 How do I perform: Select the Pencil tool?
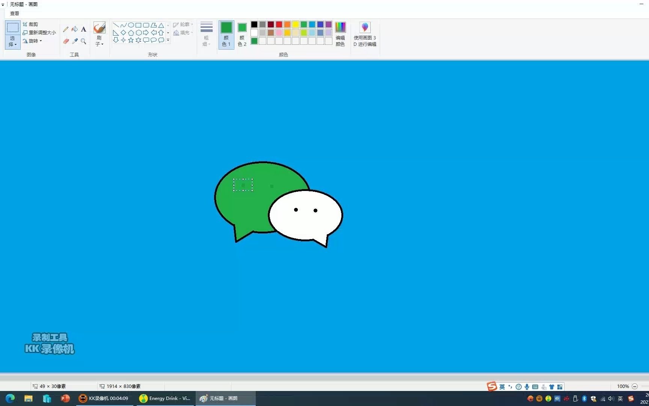66,29
